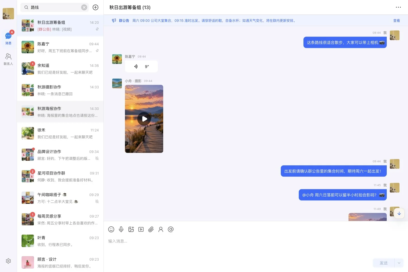Click my profile avatar in the sidebar
The image size is (408, 272).
[8, 14]
